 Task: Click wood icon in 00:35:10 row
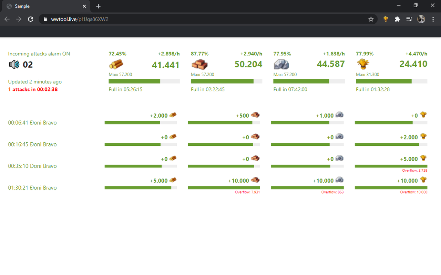point(173,158)
